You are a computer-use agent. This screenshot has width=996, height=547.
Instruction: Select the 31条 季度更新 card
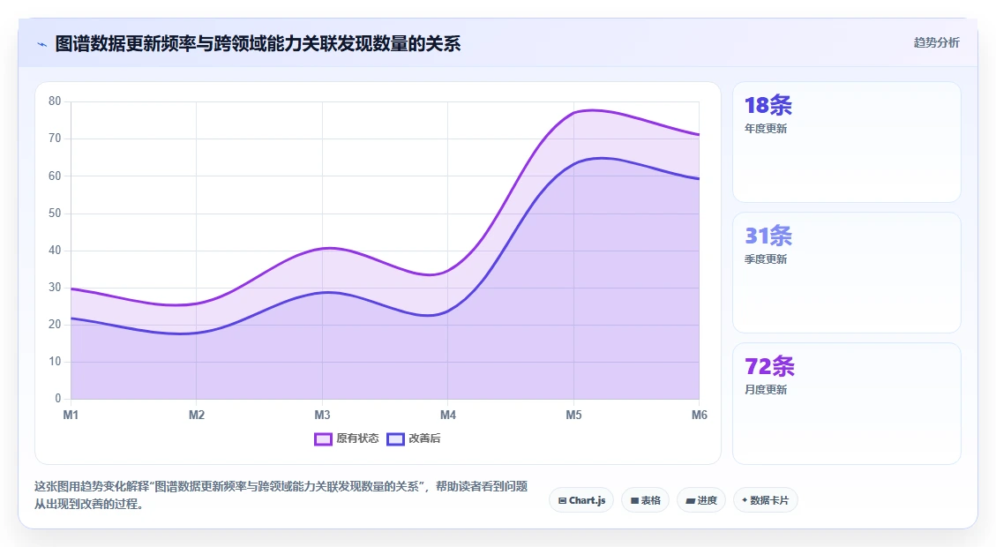tap(847, 273)
